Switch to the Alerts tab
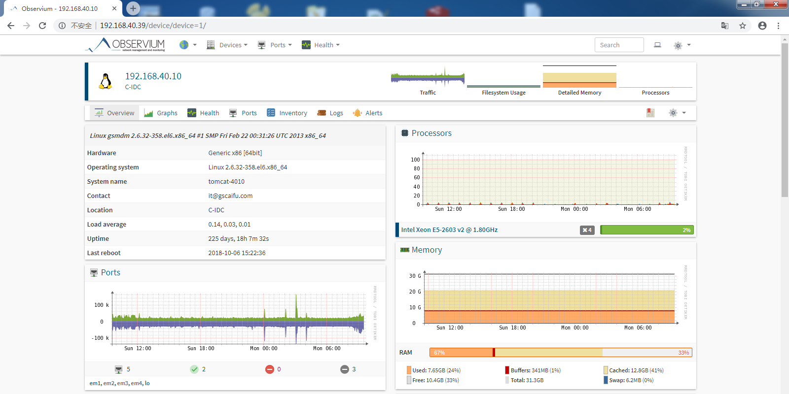The height and width of the screenshot is (394, 789). pyautogui.click(x=368, y=113)
